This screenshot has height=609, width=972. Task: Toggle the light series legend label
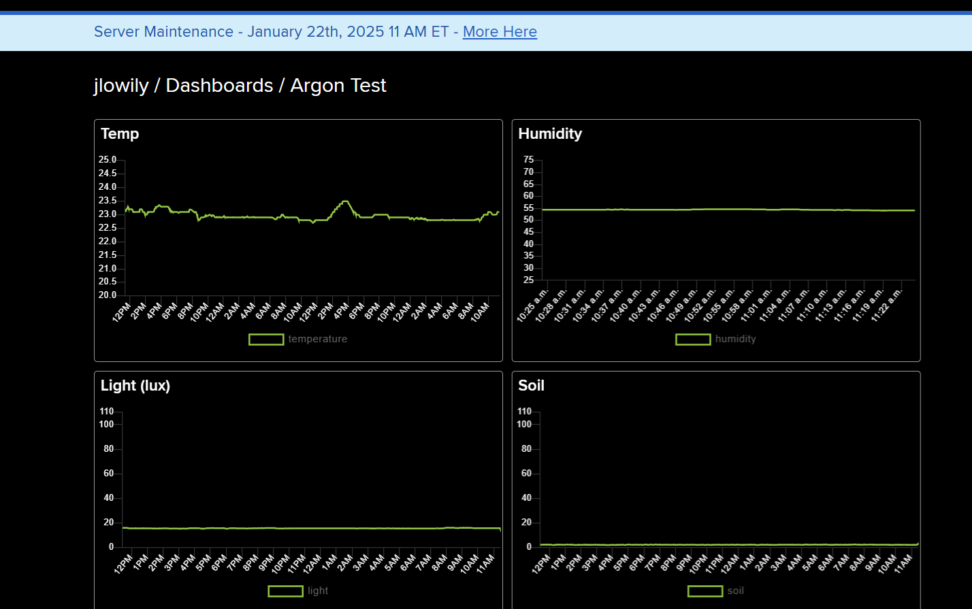pos(318,591)
